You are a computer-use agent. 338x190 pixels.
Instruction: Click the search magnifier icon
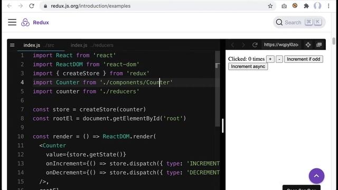click(x=279, y=22)
